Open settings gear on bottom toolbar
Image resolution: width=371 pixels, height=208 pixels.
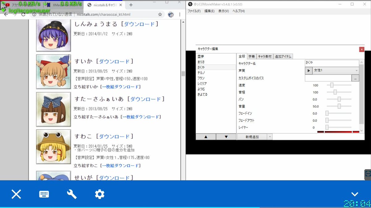click(x=100, y=194)
